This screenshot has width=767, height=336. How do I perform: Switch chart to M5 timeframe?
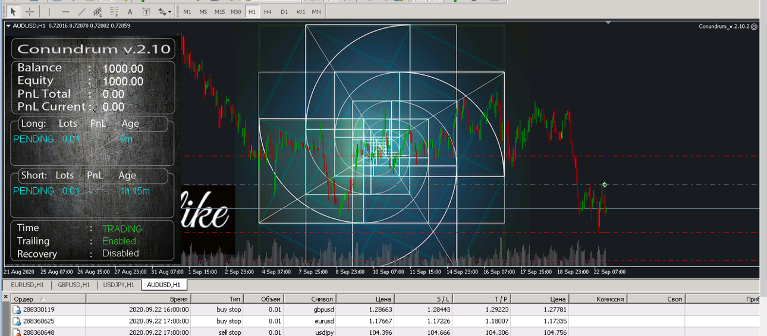tap(203, 11)
